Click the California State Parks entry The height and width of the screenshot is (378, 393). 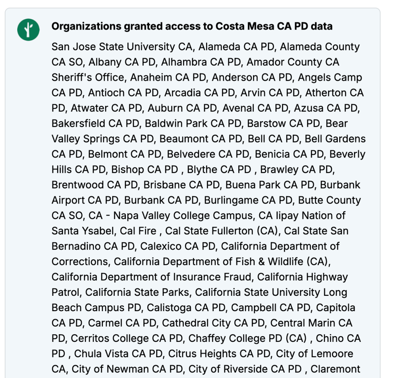137,293
